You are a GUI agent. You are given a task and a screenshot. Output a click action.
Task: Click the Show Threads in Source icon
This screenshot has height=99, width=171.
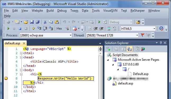pyautogui.click(x=67, y=29)
